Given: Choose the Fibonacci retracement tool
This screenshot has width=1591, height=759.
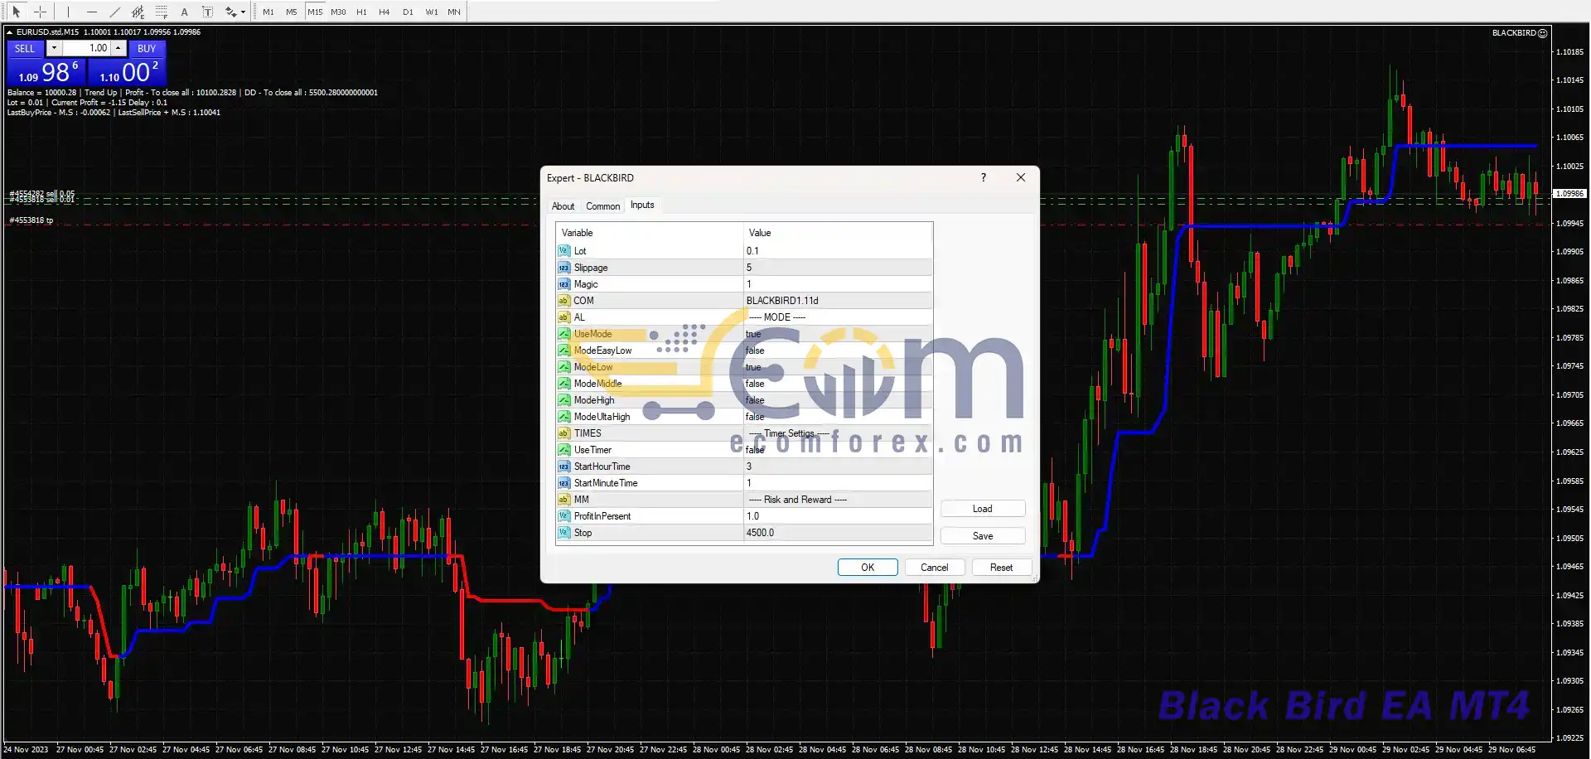Looking at the screenshot, I should (161, 12).
